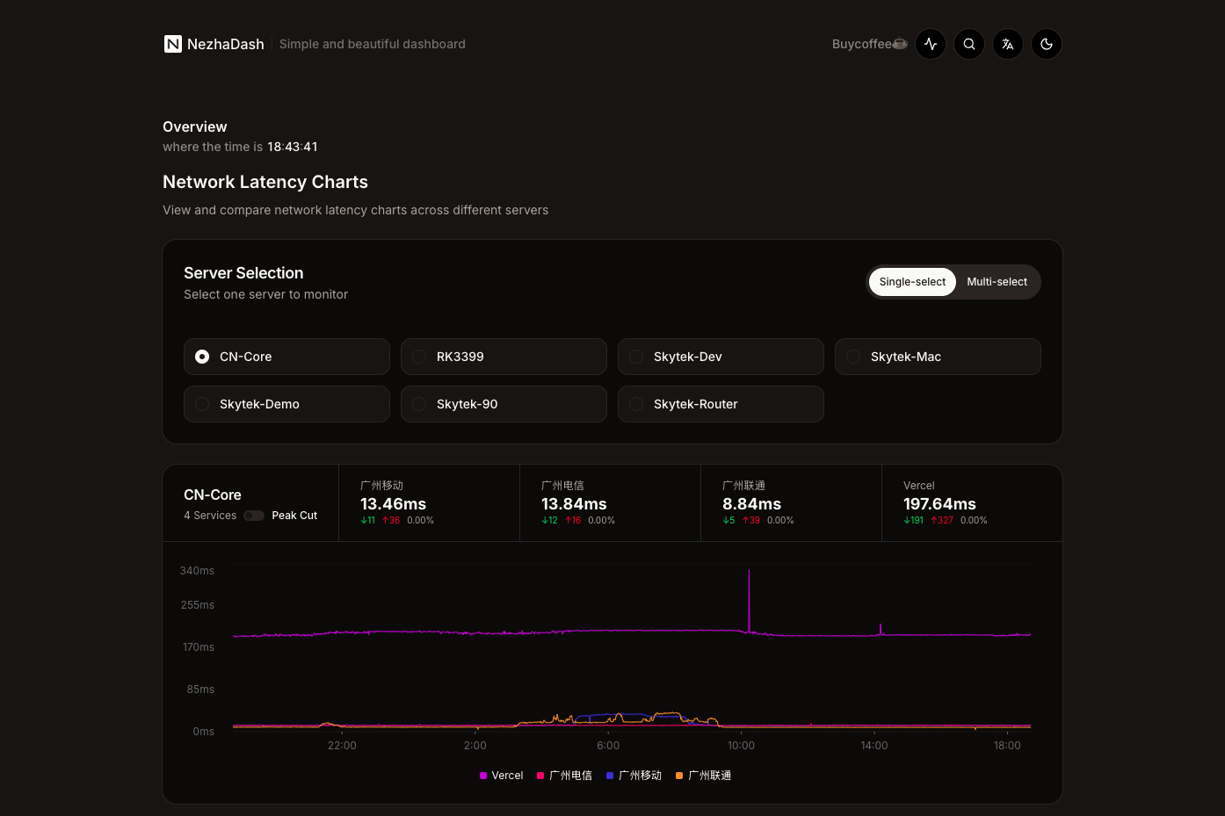The image size is (1225, 816).
Task: Click the time value 18:43:41
Action: 293,147
